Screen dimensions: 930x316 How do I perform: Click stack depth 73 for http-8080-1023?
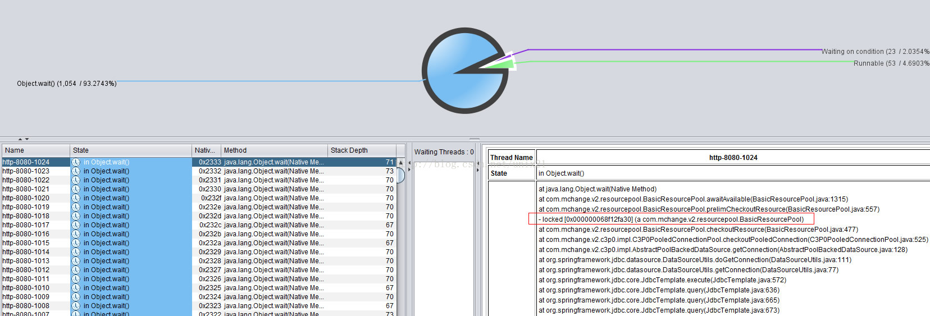click(x=390, y=171)
